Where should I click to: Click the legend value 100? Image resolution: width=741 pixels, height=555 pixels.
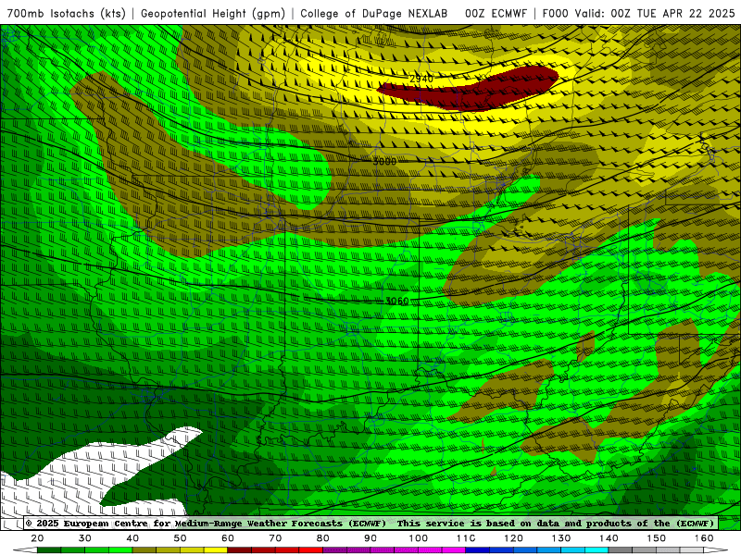pos(419,538)
